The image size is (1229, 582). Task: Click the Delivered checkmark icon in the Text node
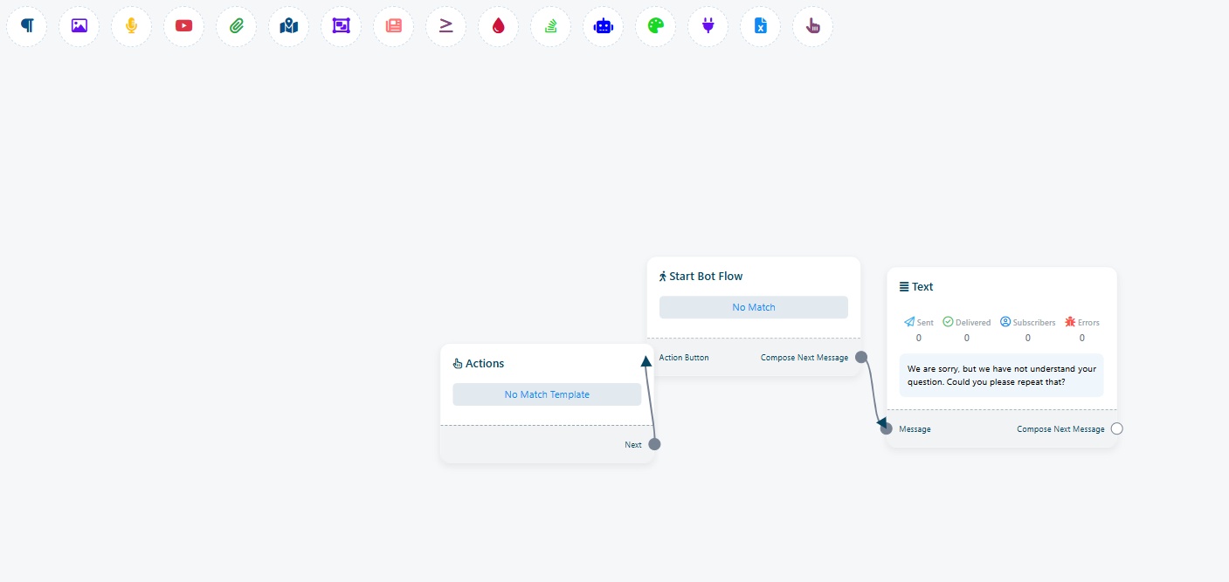[x=948, y=322]
